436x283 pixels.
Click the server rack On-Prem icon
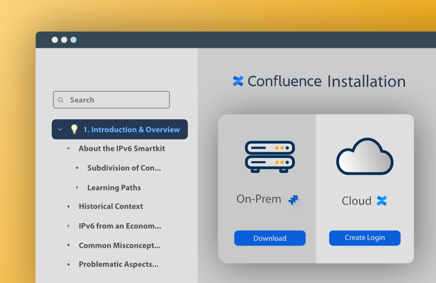[x=269, y=157]
